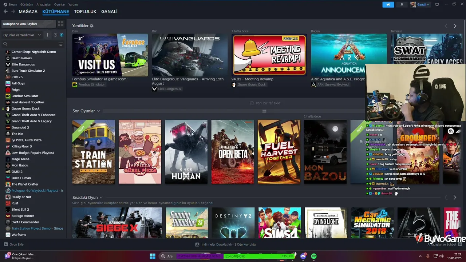Open Farming Simulator 25 cover
Image resolution: width=466 pixels, height=262 pixels.
tap(187, 223)
